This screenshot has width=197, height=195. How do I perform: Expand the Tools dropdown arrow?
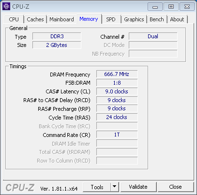point(115,187)
